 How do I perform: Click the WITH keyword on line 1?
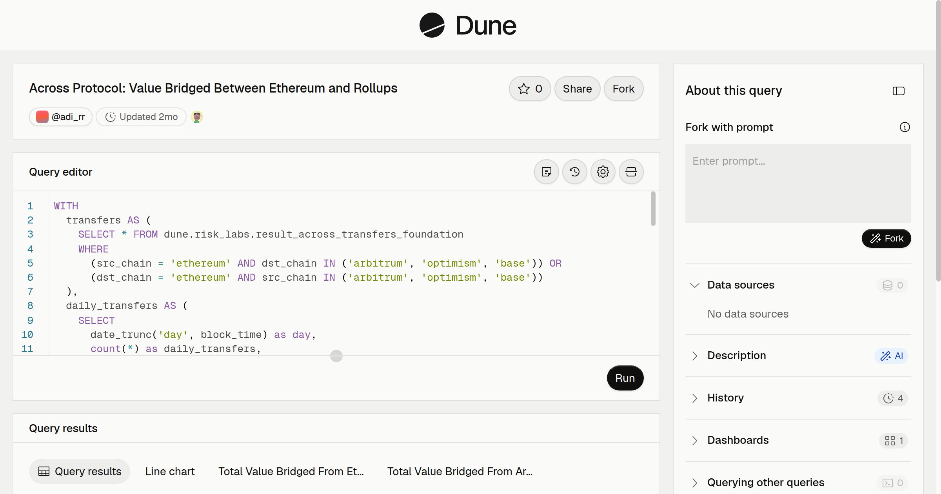pos(66,206)
